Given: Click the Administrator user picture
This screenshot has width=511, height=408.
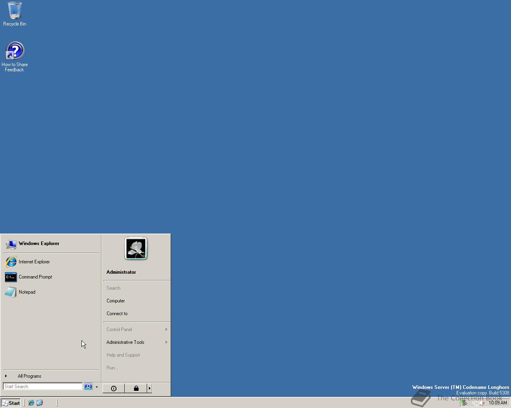Looking at the screenshot, I should (136, 249).
